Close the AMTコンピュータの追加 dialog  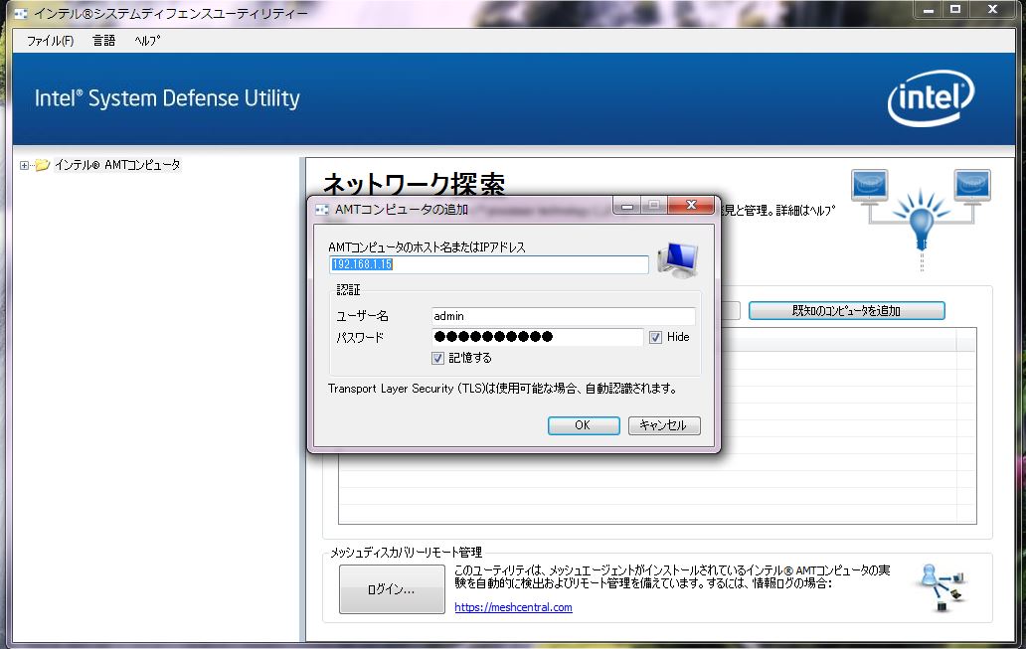(691, 206)
